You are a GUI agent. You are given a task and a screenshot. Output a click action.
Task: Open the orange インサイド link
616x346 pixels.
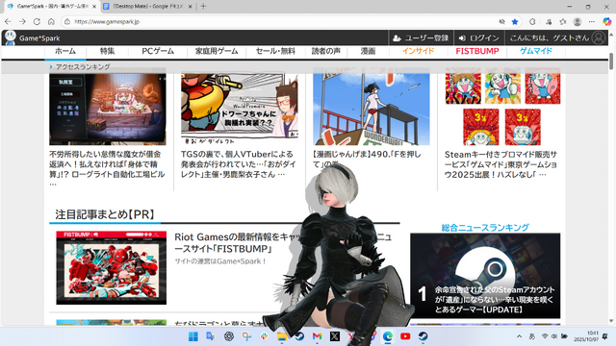pyautogui.click(x=418, y=51)
